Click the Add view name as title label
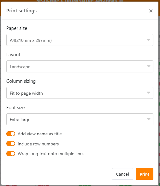 pos(40,134)
